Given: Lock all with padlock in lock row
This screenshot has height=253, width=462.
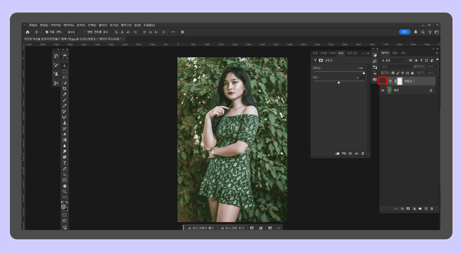Looking at the screenshot, I should click(x=412, y=73).
